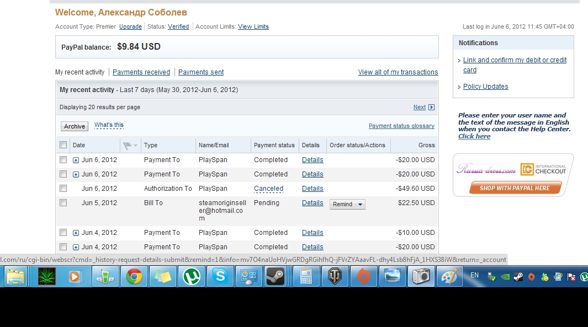588x327 pixels.
Task: Click the $9.84 USD balance amount
Action: (x=139, y=46)
